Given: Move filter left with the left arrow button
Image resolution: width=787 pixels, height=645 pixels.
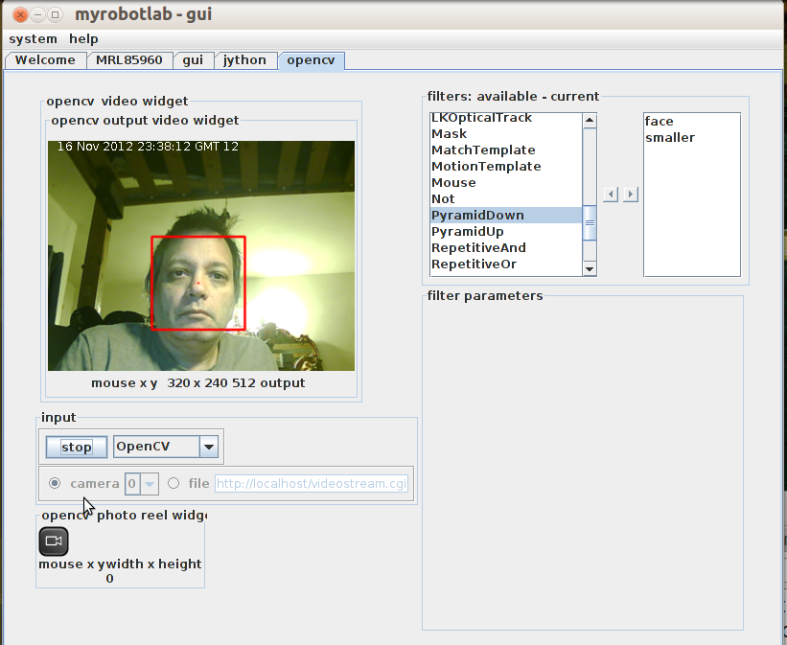Looking at the screenshot, I should coord(611,195).
